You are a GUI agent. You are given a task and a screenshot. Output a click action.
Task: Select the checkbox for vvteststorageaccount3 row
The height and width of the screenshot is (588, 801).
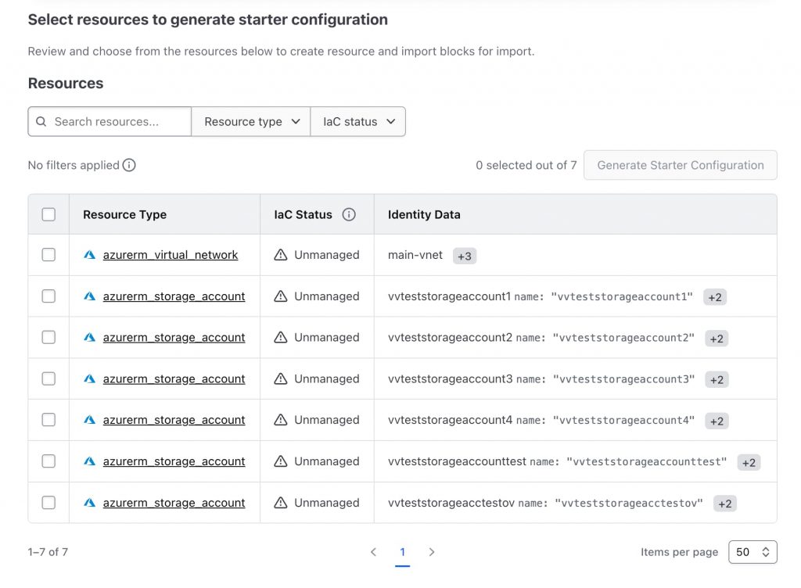[48, 378]
